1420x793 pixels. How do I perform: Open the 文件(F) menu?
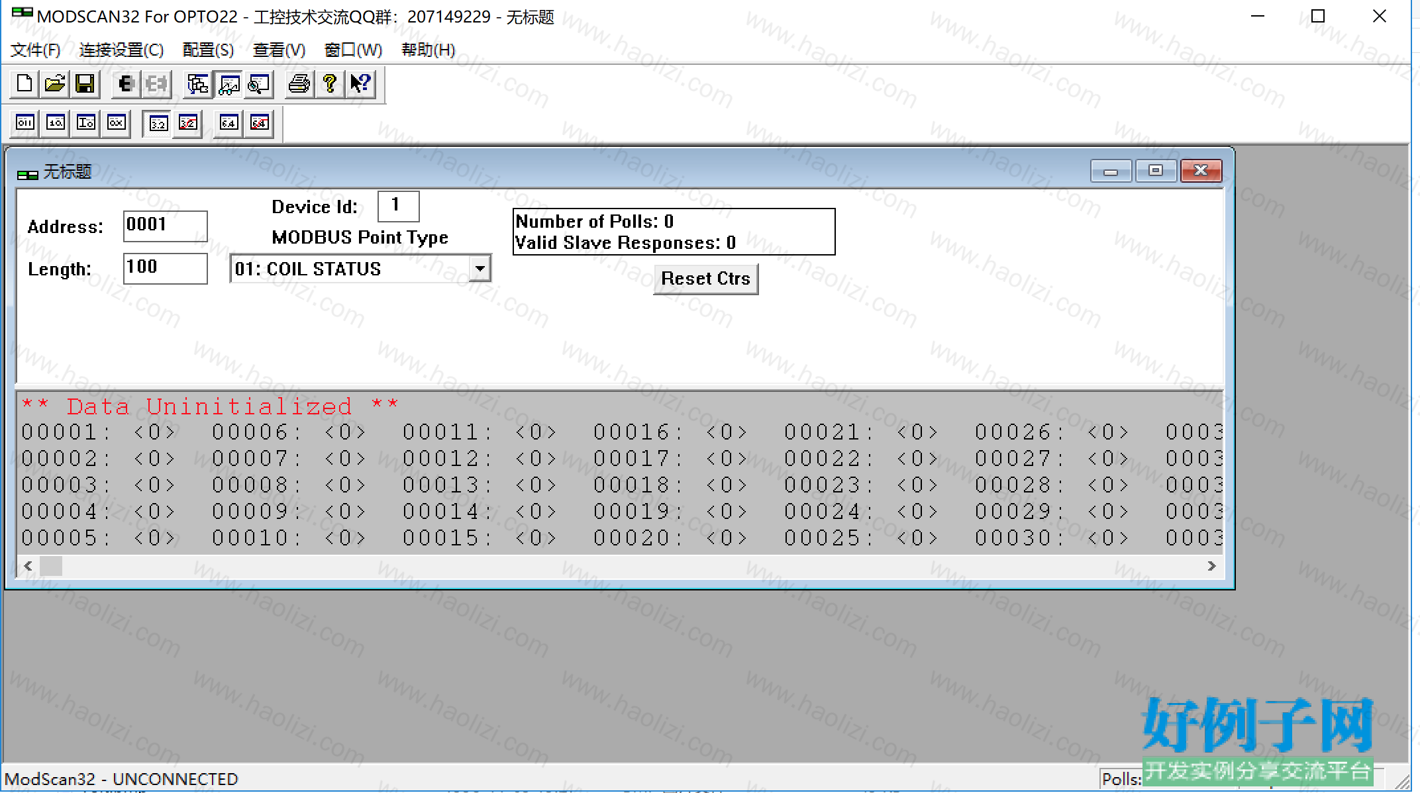[x=36, y=50]
